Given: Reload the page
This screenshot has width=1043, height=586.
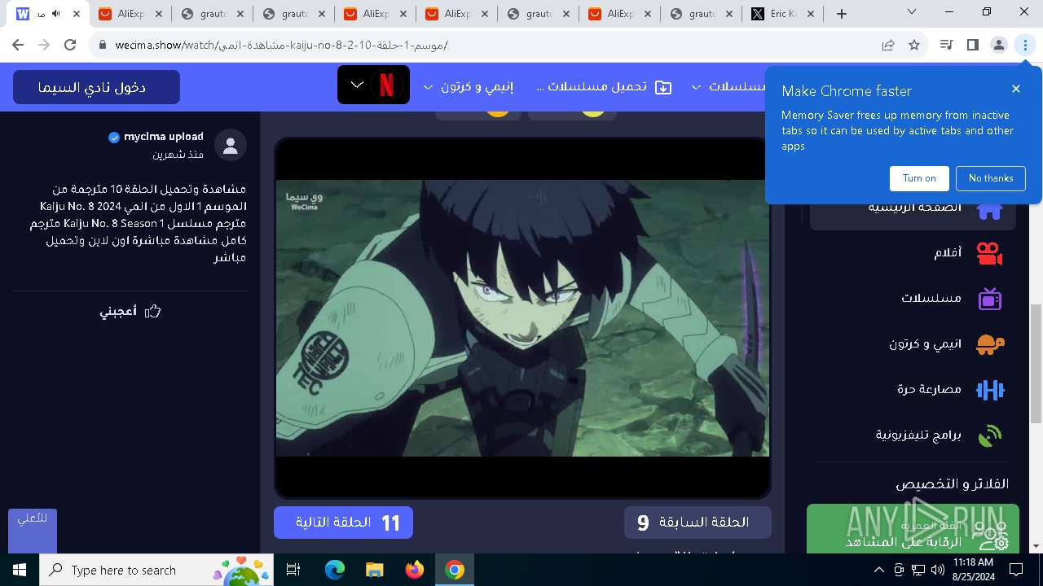Looking at the screenshot, I should pos(70,46).
